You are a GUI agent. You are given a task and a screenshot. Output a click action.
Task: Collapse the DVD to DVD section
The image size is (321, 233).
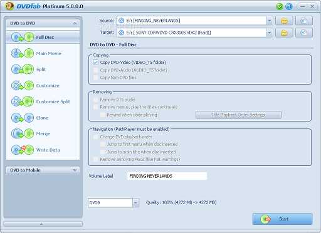tap(75, 23)
